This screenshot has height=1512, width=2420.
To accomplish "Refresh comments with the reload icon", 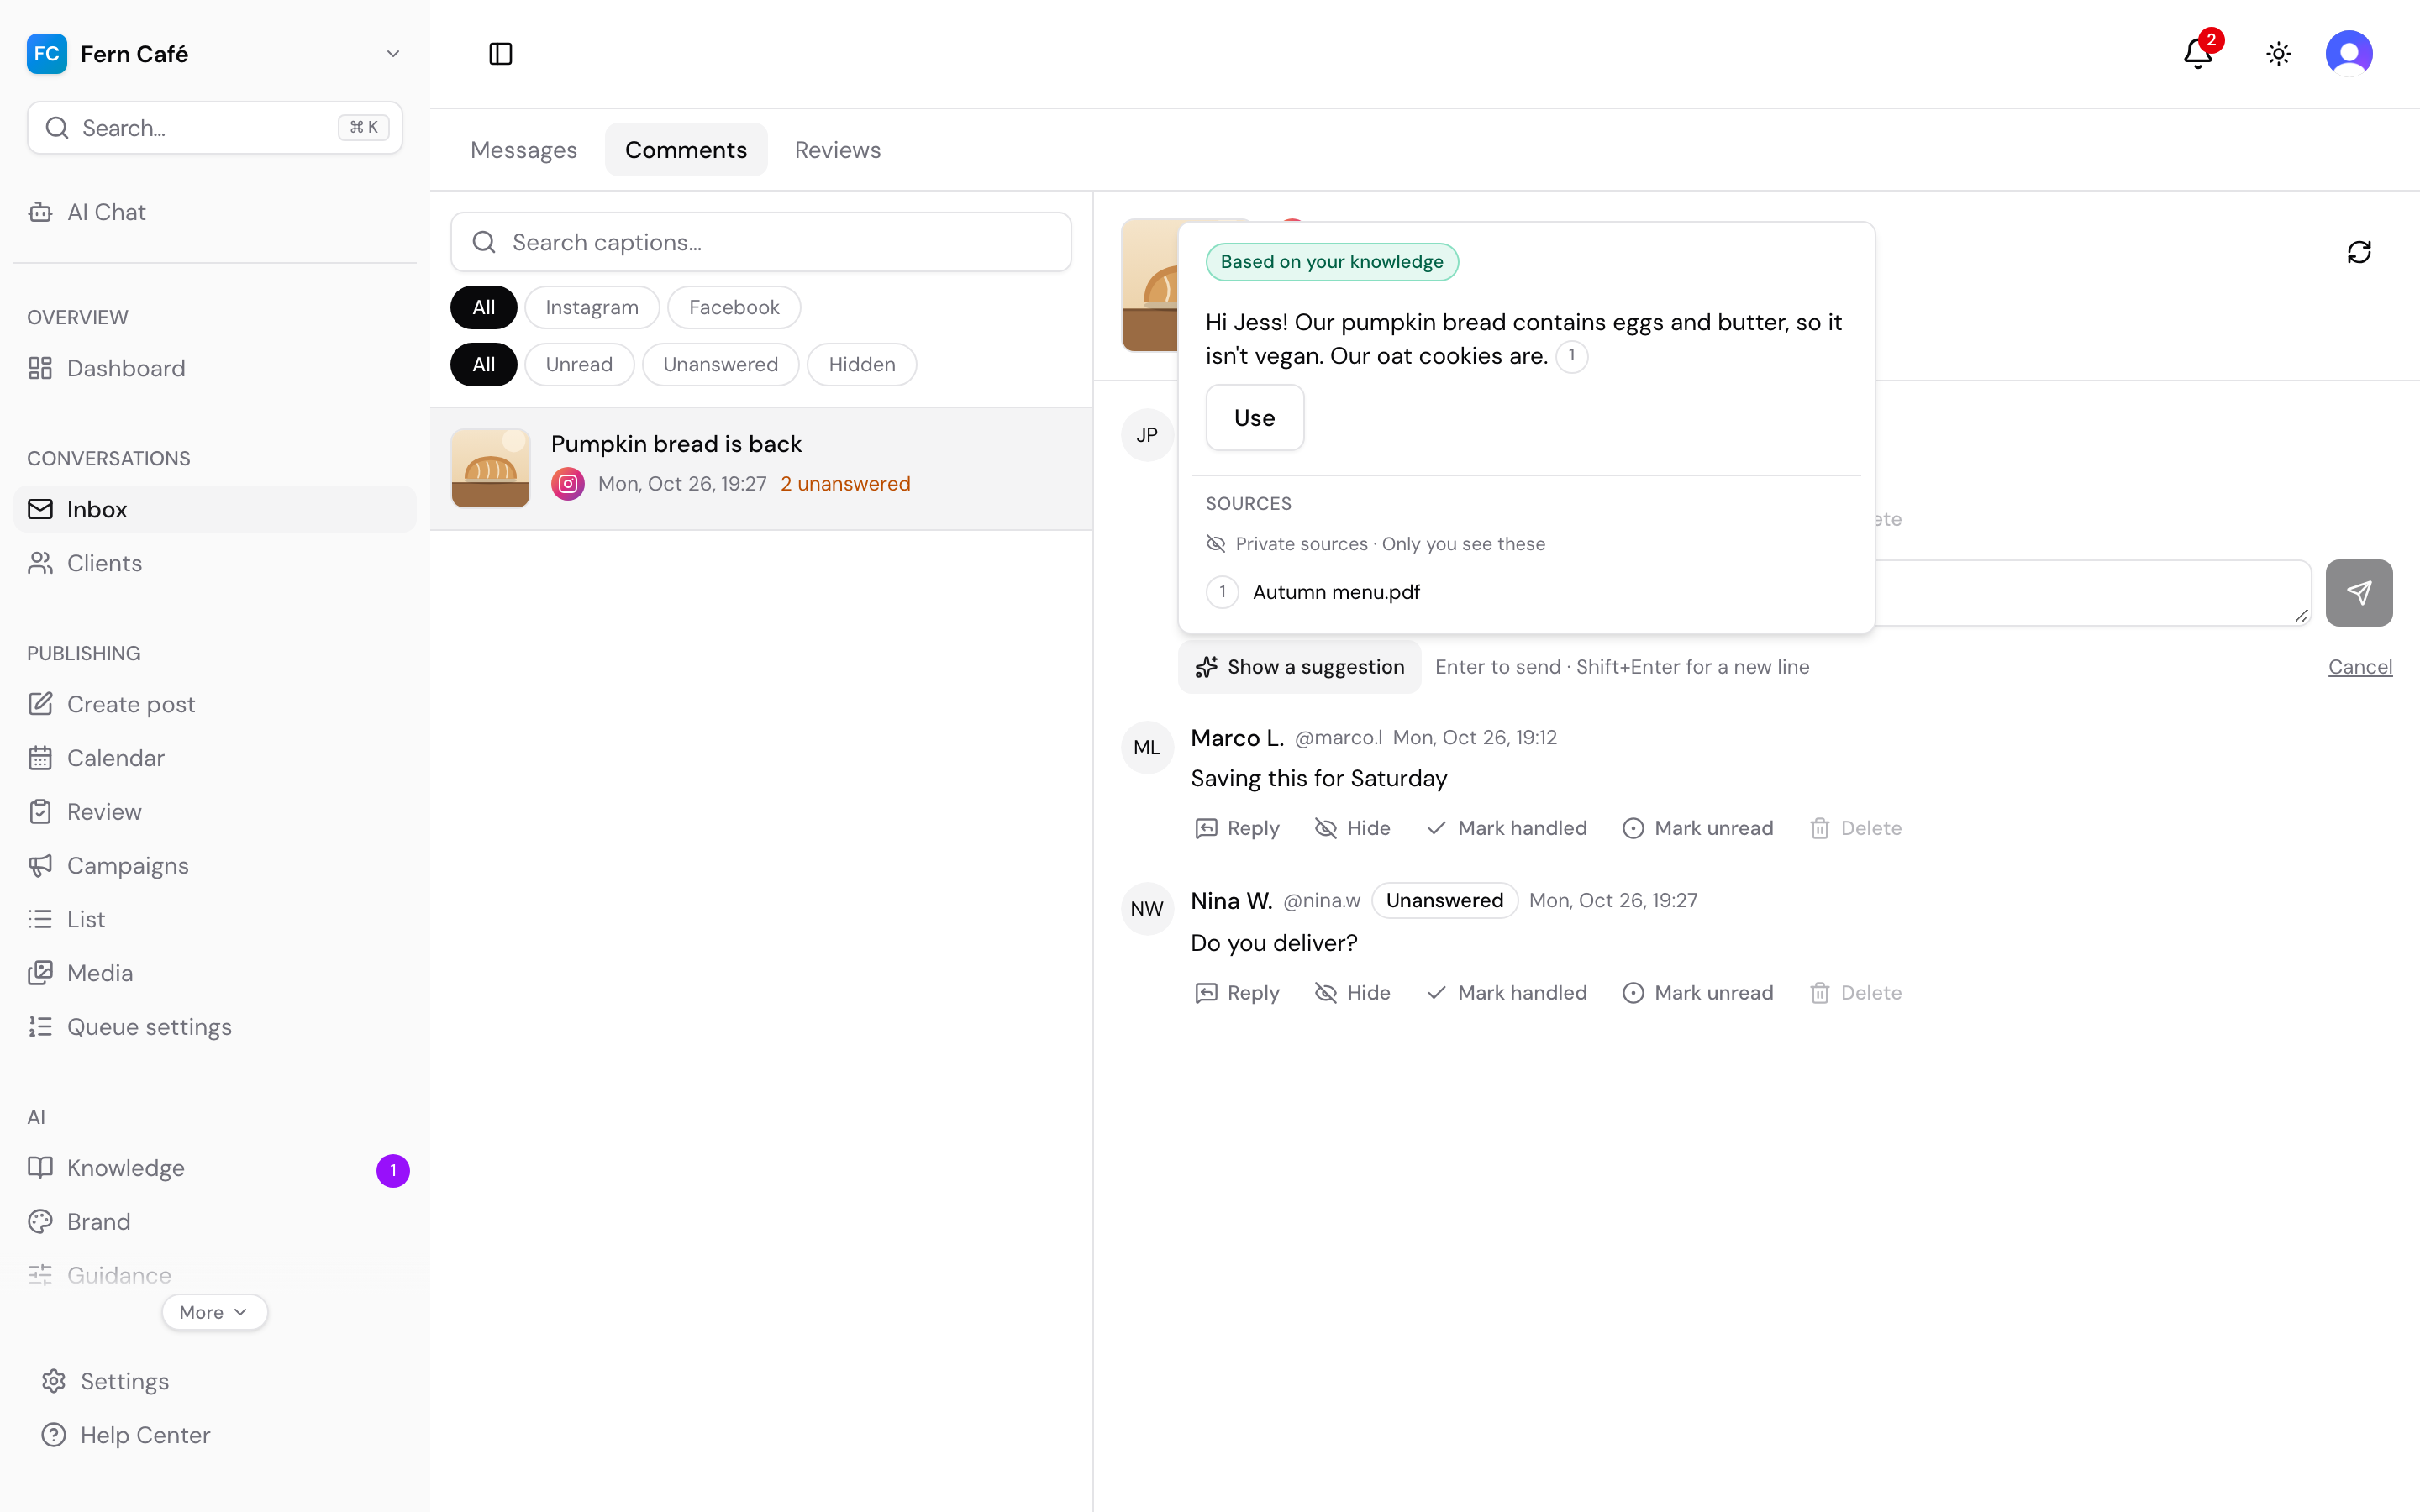I will click(2359, 252).
